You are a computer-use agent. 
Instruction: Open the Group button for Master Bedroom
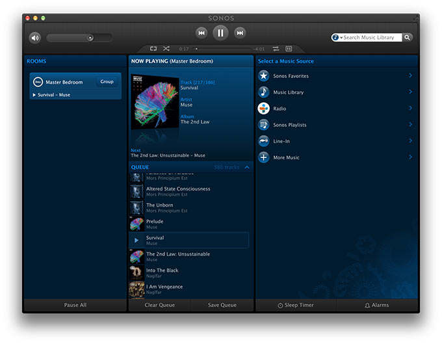click(107, 82)
